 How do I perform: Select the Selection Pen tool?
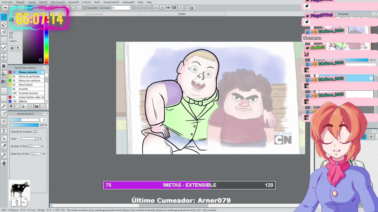[x=4, y=114]
